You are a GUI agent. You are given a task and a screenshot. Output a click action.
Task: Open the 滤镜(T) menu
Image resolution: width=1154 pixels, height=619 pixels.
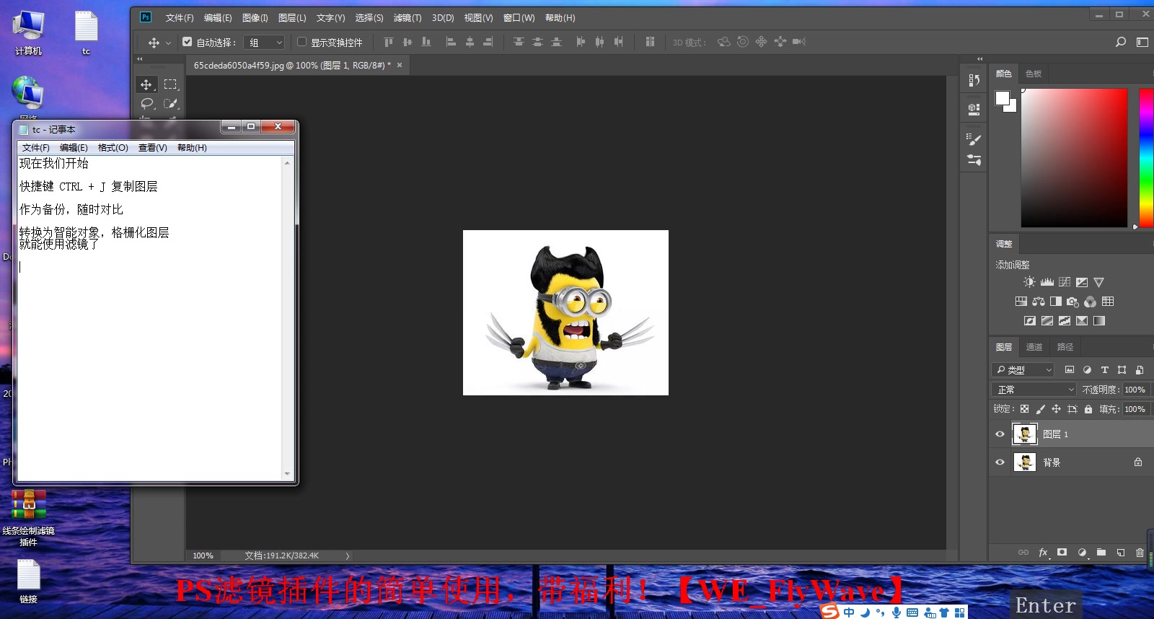(408, 18)
